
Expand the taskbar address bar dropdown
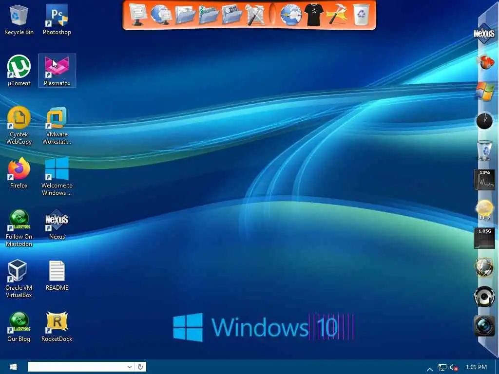click(130, 367)
